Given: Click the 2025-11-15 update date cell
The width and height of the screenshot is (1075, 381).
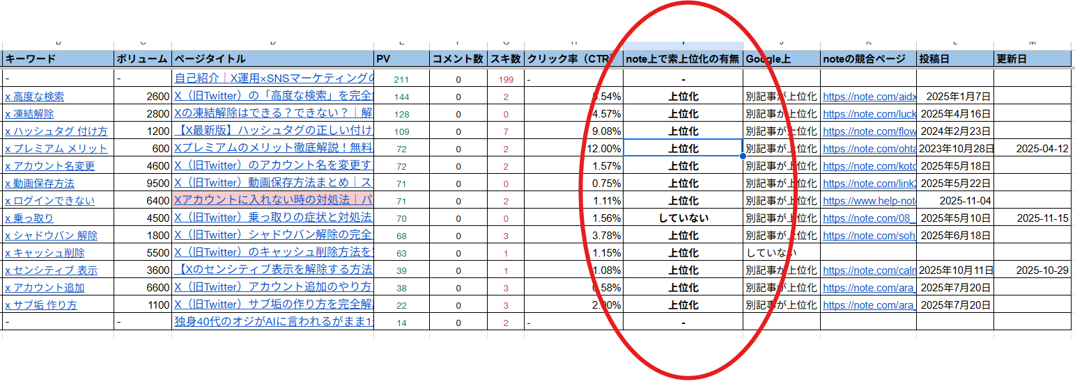Looking at the screenshot, I should (x=1033, y=218).
